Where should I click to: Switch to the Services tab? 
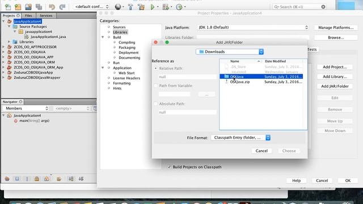46,15
